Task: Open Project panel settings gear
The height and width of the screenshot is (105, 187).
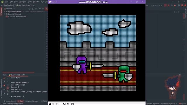Action: coord(40,9)
